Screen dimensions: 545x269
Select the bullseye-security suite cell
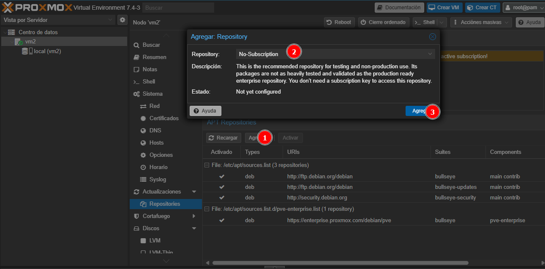coord(455,197)
